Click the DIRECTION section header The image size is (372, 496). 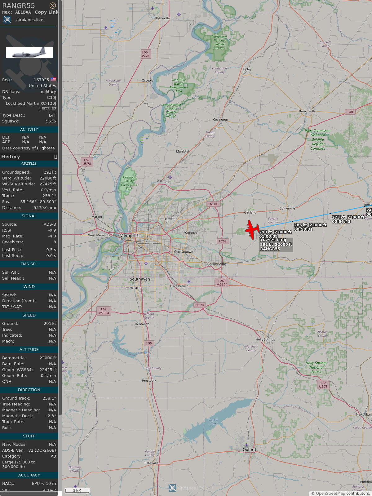tap(29, 390)
